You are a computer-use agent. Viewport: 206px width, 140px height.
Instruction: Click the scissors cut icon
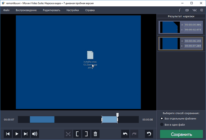(x=68, y=134)
